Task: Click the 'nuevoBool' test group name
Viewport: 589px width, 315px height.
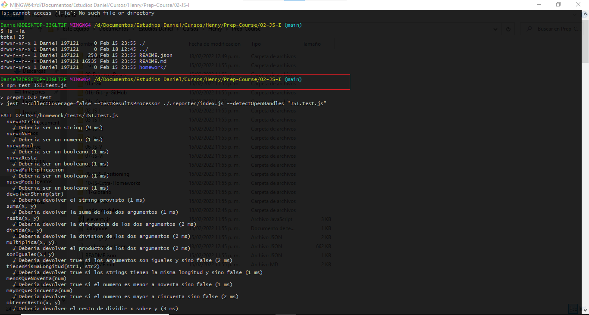Action: pyautogui.click(x=20, y=146)
